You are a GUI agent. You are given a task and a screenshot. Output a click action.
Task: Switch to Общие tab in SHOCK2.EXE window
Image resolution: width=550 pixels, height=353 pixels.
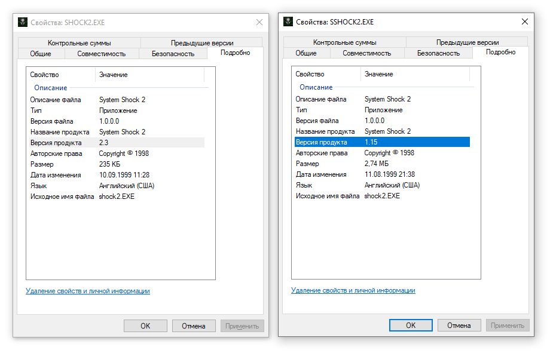tap(40, 54)
